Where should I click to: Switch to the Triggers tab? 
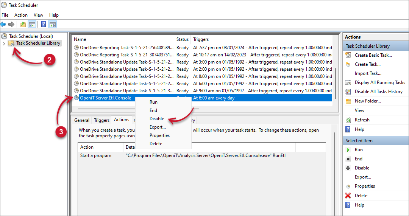(101, 120)
